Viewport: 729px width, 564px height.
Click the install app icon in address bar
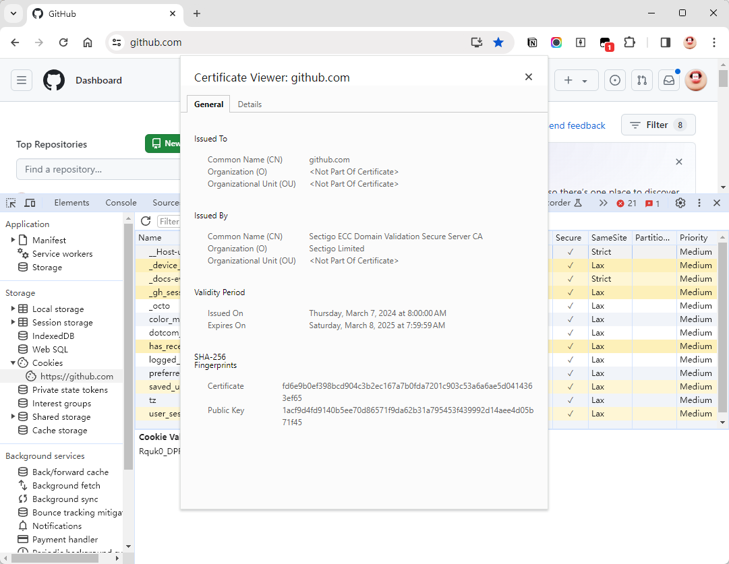coord(477,42)
